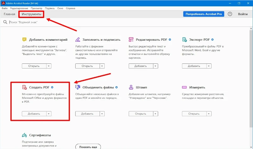Expand dropdown arrow for Добавить комментарий
The image size is (253, 149).
pyautogui.click(x=49, y=66)
